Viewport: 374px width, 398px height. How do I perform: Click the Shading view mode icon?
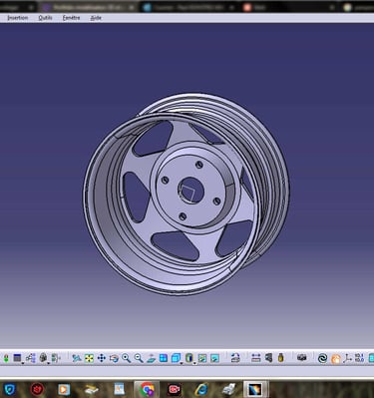189,358
